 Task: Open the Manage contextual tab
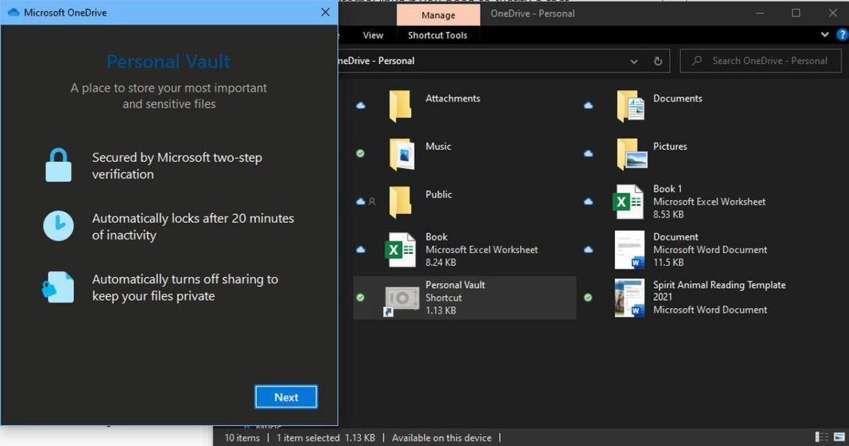438,15
